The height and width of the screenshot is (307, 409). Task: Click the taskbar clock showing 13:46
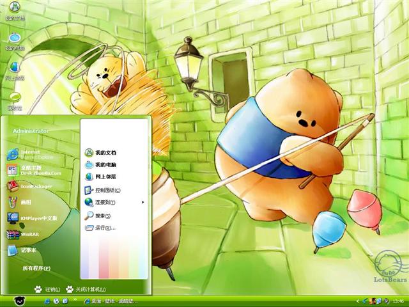pyautogui.click(x=398, y=301)
